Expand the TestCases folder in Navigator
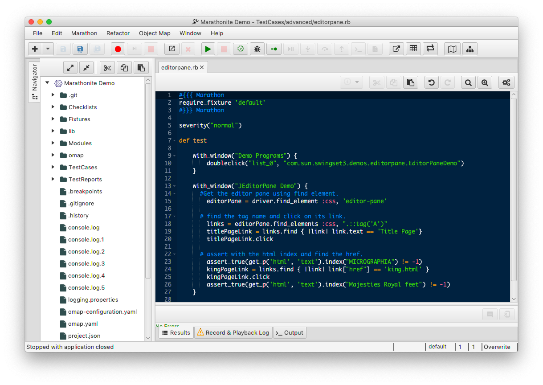543x385 pixels. point(53,167)
